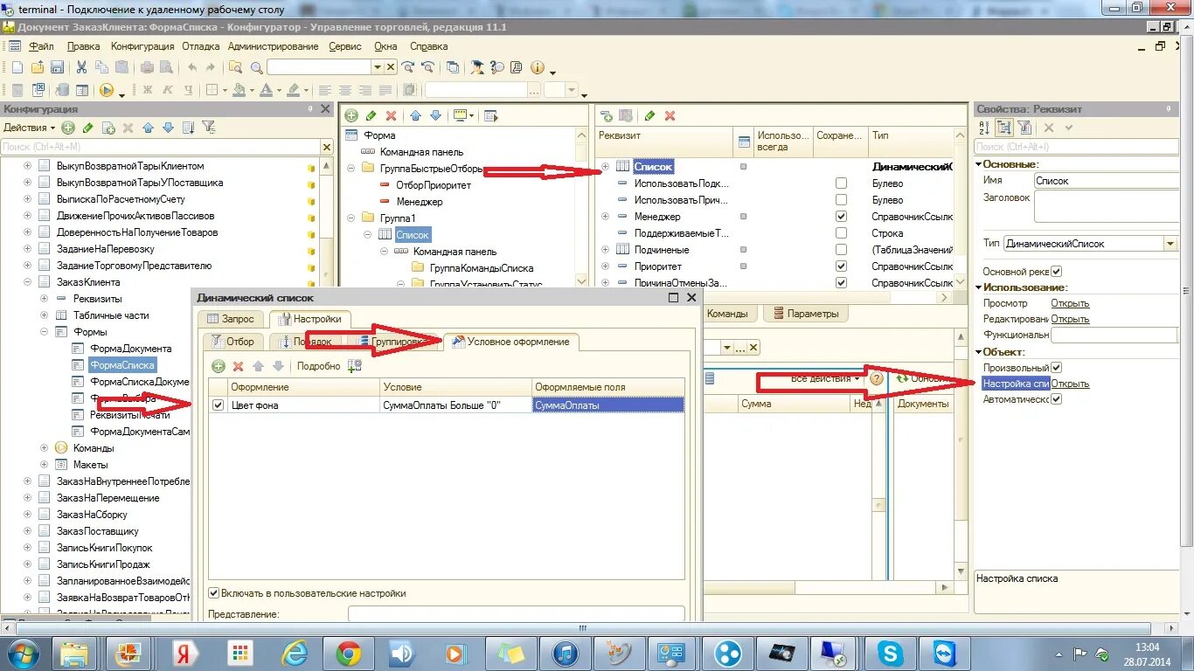Click the Подробно button in dialog

[x=318, y=366]
